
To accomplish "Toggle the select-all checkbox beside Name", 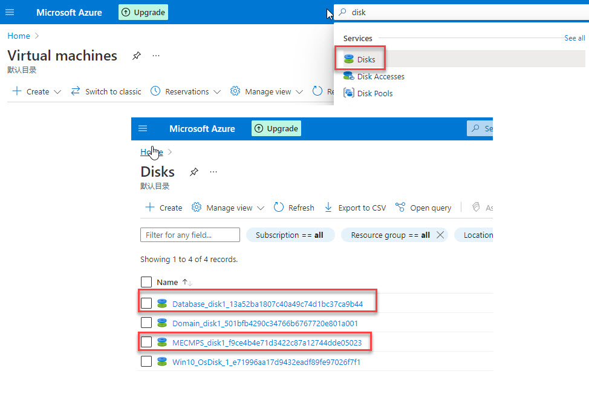I will coord(146,282).
